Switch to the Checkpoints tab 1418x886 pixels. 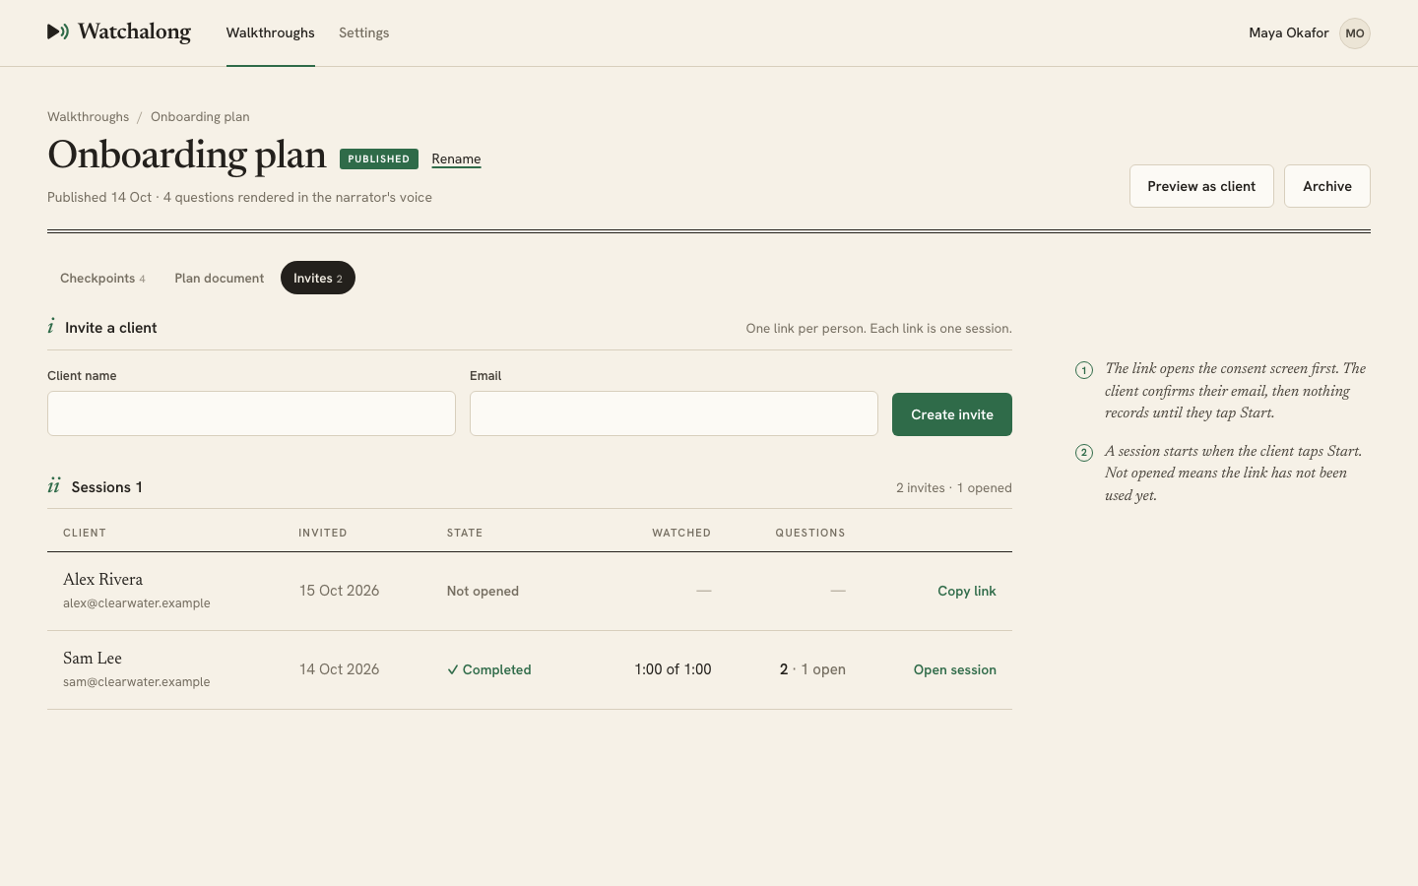point(102,278)
